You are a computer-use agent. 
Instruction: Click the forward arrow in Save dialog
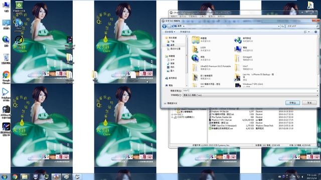click(169, 26)
